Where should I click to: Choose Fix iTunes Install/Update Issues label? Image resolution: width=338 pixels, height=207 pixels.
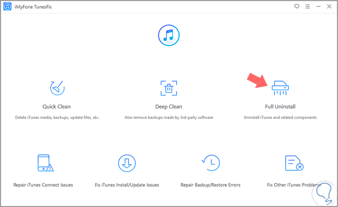point(127,185)
